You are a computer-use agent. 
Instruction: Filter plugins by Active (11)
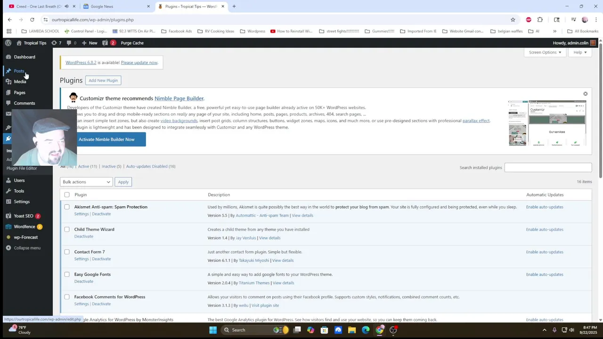click(x=87, y=166)
